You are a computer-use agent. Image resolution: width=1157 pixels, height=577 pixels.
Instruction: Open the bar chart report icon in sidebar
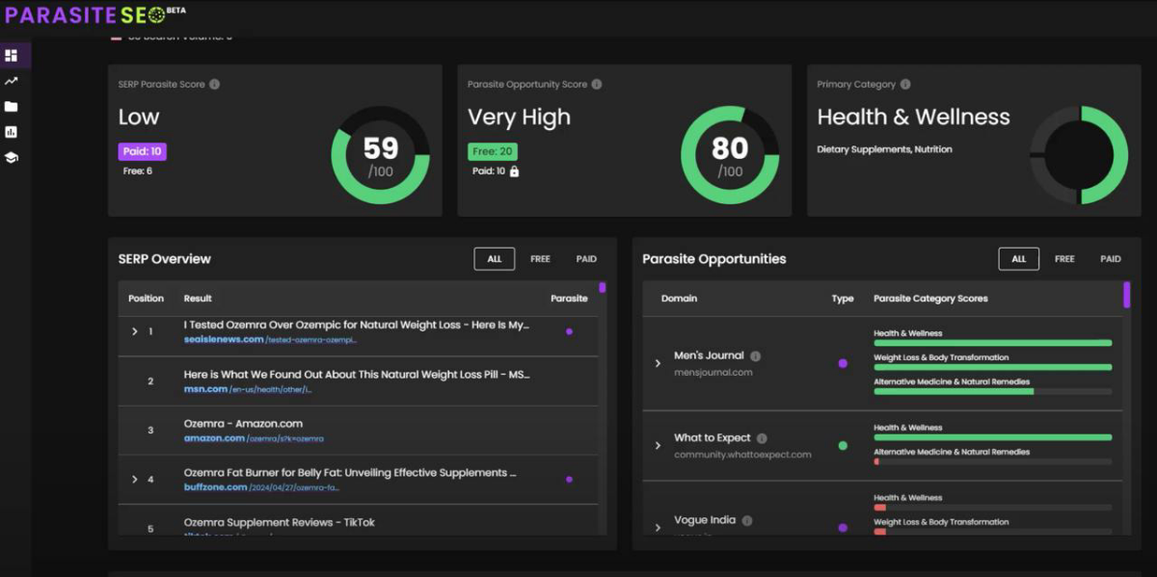point(12,132)
